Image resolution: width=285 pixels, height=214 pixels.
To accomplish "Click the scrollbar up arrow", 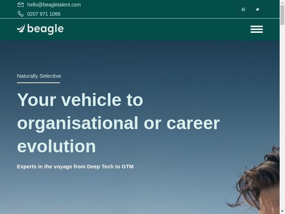I will click(282, 2).
